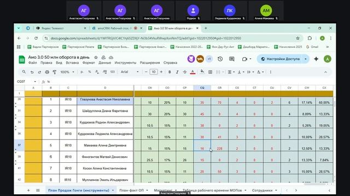The height and width of the screenshot is (196, 350).
Task: Open the Вставка menu
Action: tap(72, 63)
